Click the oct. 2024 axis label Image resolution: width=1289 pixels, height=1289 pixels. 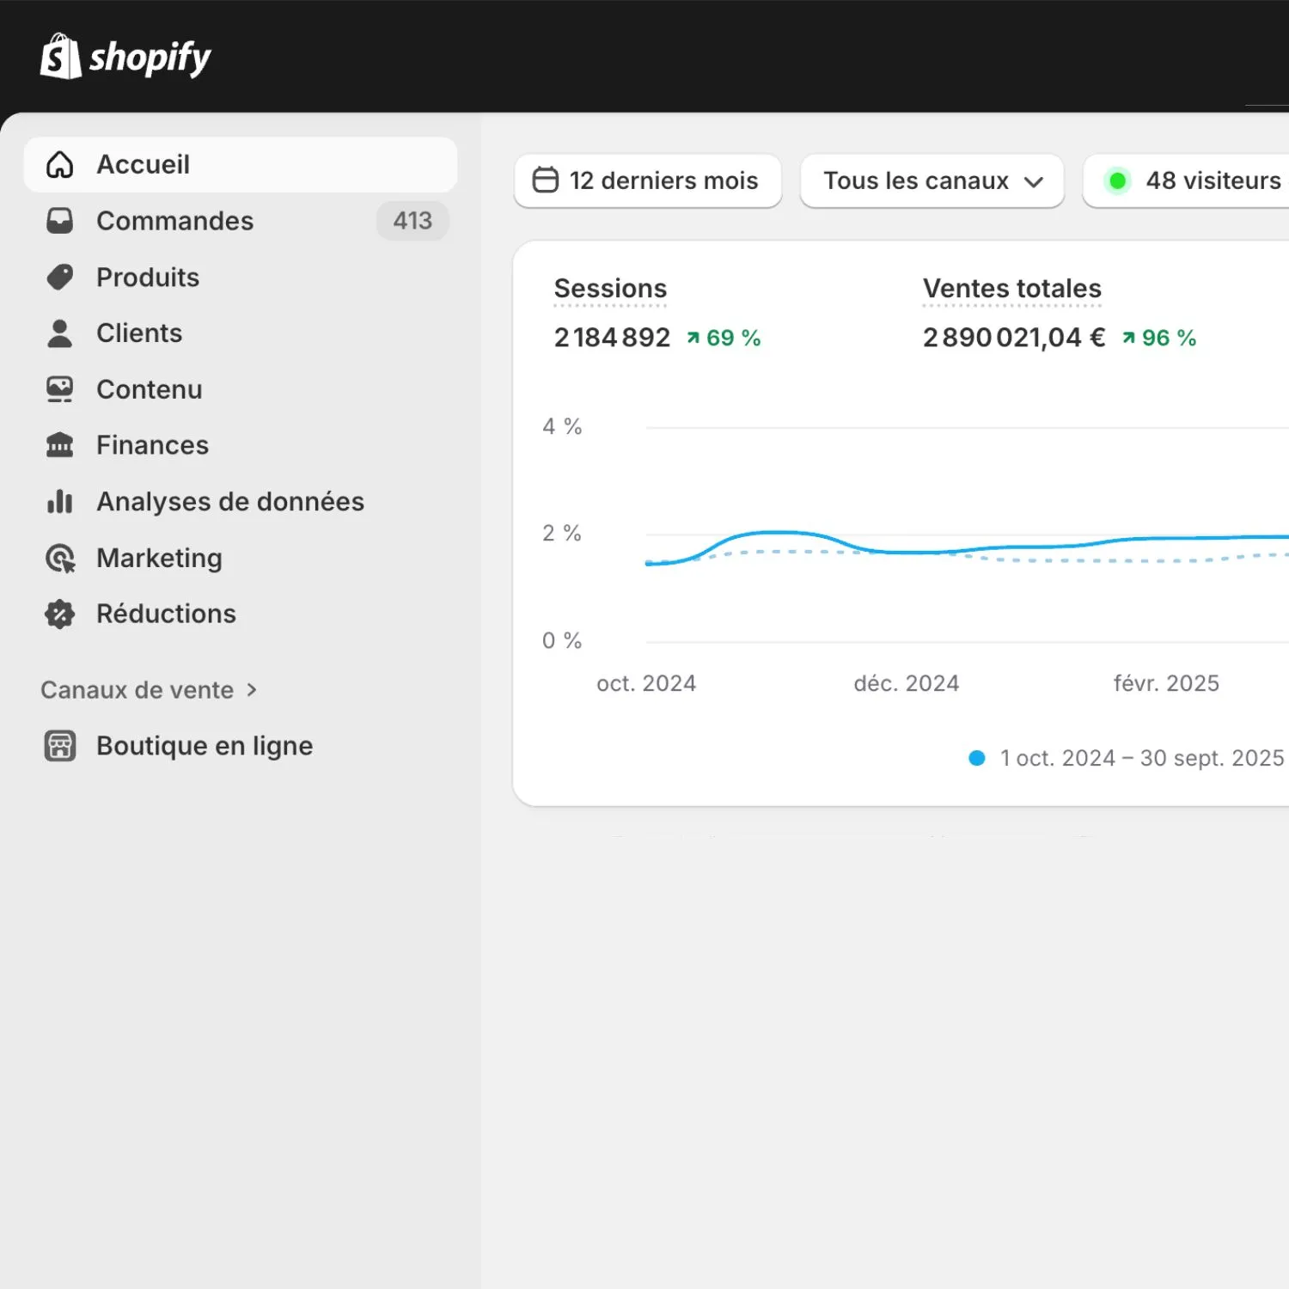point(646,683)
